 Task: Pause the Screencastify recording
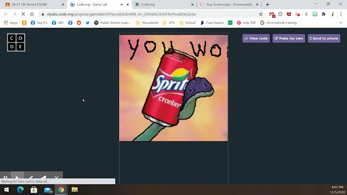(5, 177)
